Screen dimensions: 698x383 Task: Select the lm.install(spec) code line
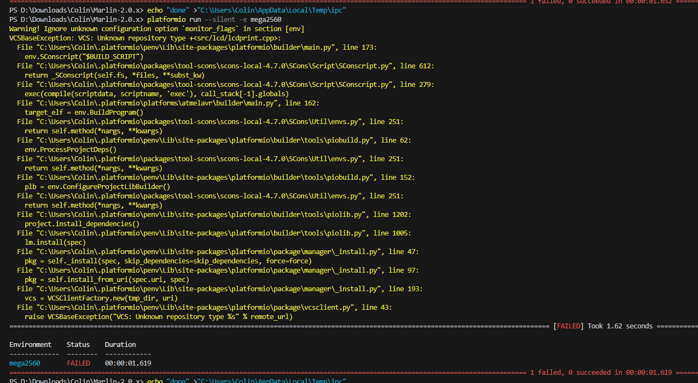tap(55, 242)
